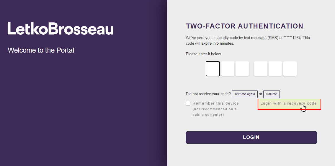Click the LetkoBrosseau logo
The height and width of the screenshot is (166, 335).
[61, 29]
